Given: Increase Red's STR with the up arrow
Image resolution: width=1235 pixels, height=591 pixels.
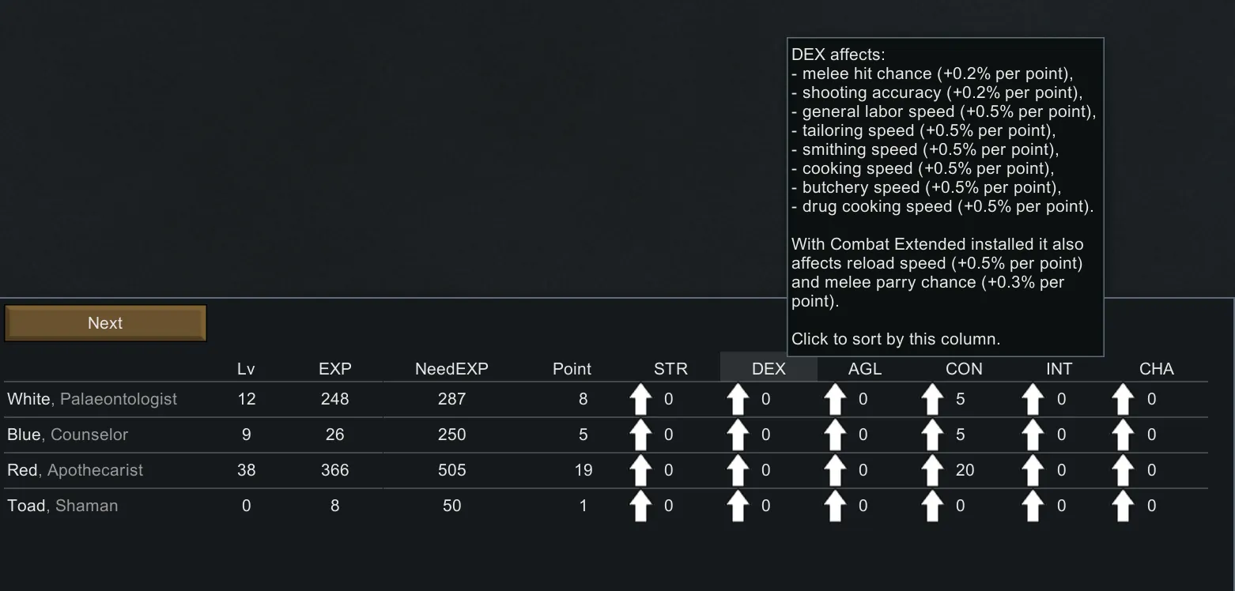Looking at the screenshot, I should click(640, 471).
